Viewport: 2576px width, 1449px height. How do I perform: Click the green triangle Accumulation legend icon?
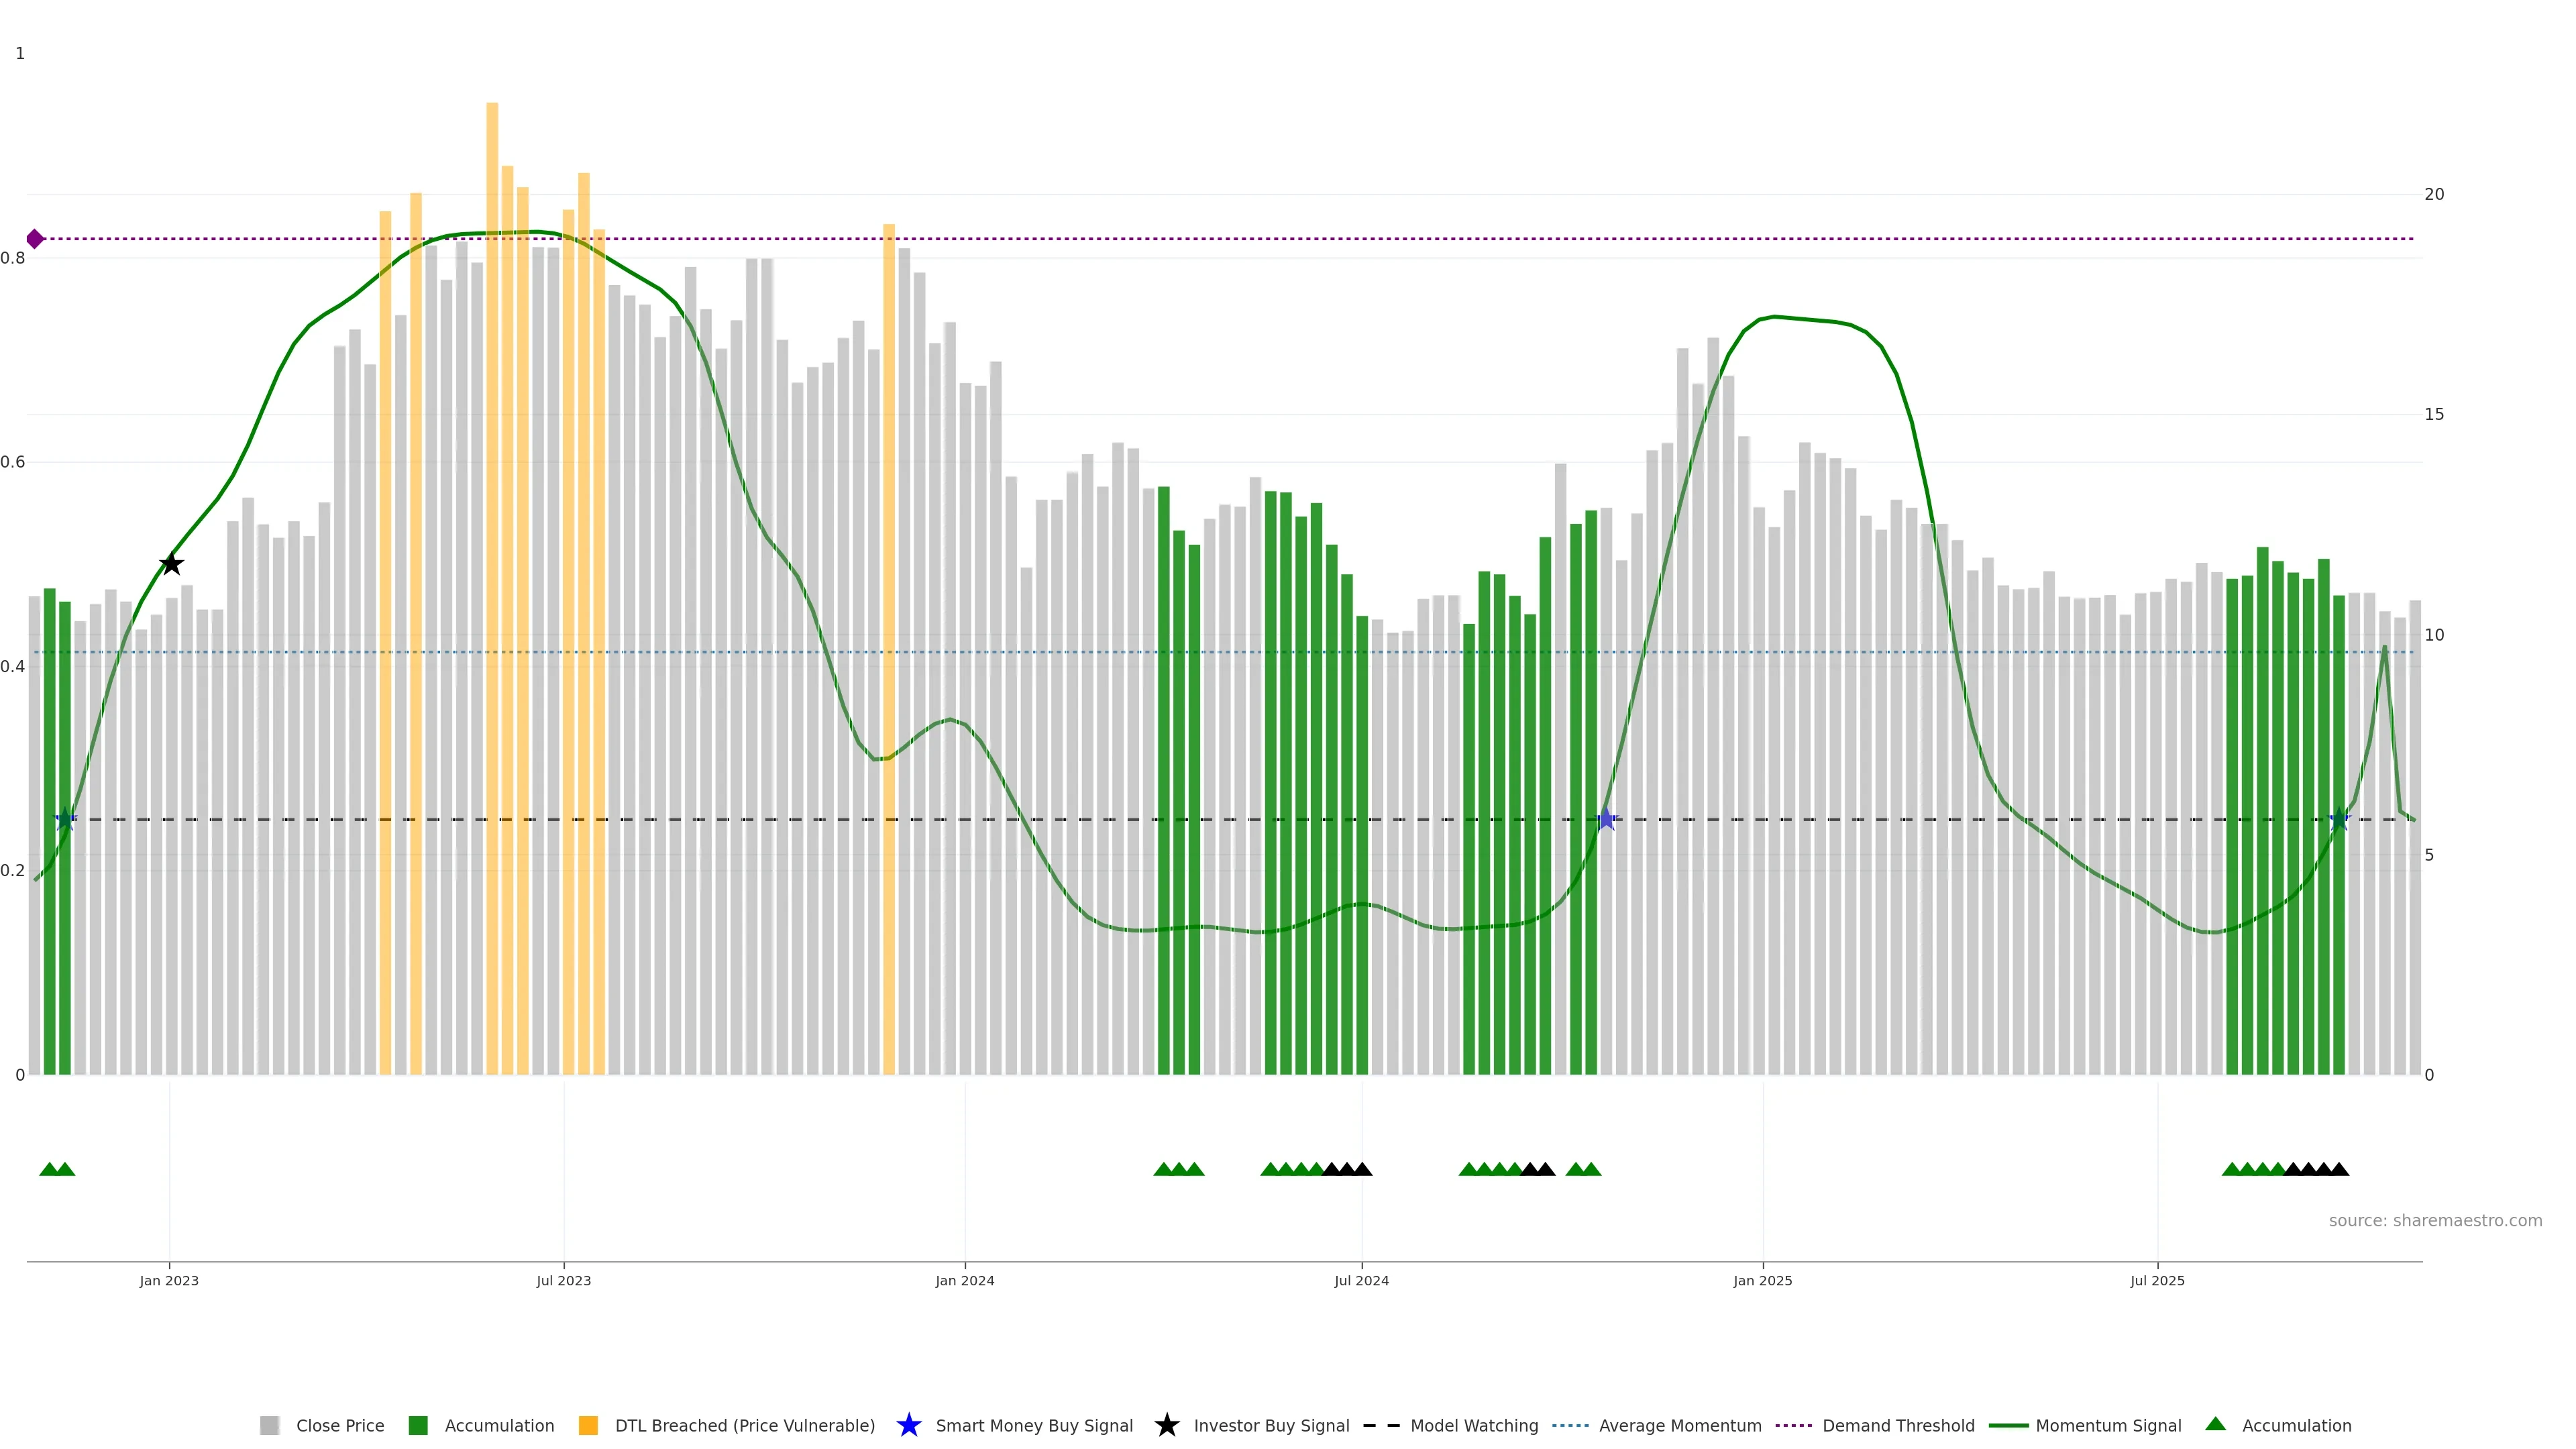click(2215, 1424)
